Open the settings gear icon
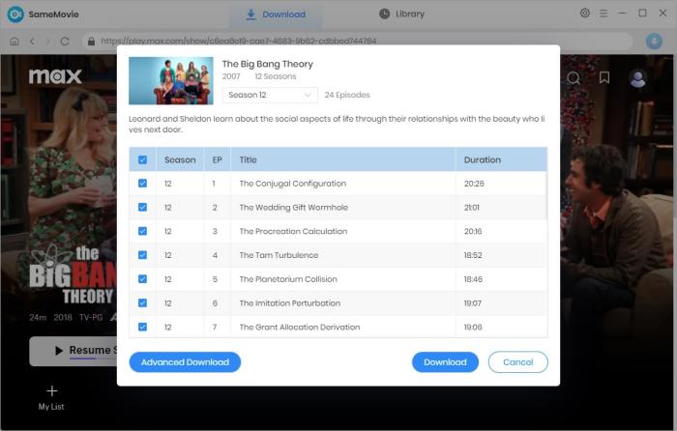 point(584,14)
